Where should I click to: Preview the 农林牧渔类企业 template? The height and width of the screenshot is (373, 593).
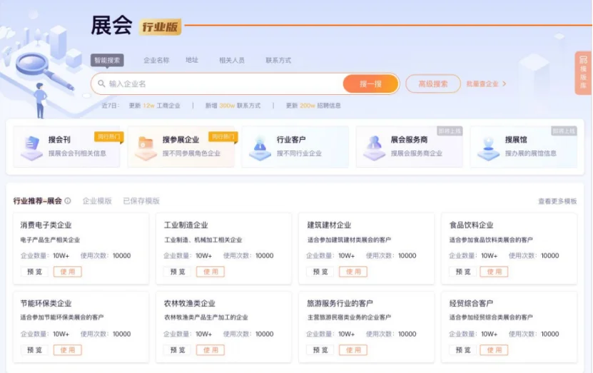tap(178, 350)
